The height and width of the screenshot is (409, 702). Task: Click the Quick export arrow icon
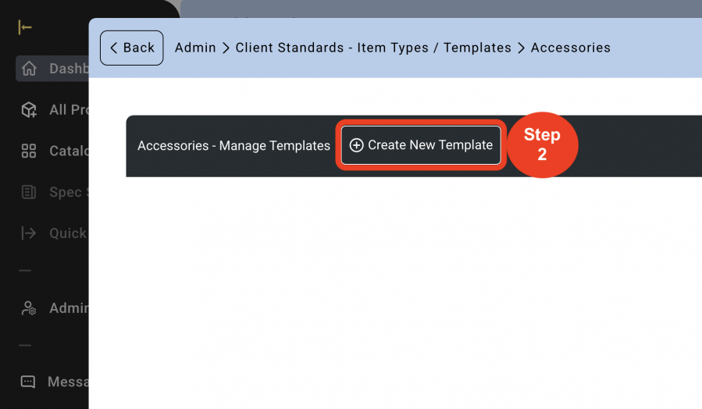pyautogui.click(x=29, y=233)
